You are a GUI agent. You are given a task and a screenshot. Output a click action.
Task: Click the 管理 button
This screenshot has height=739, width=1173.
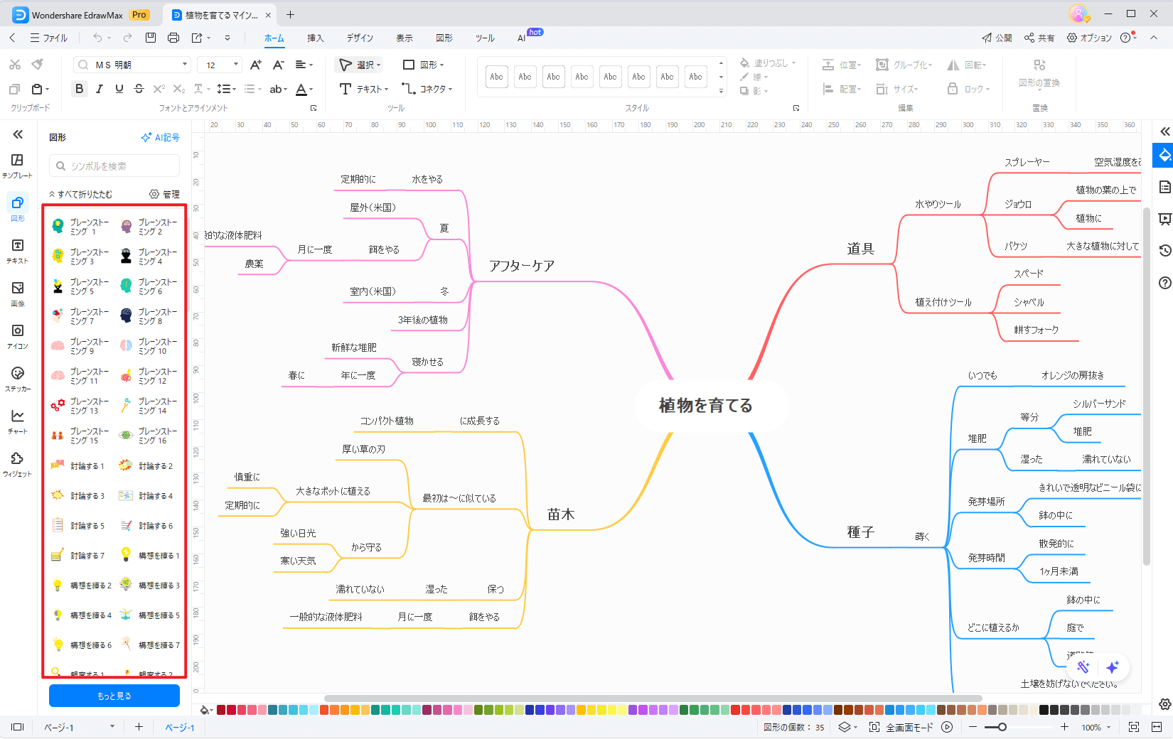(x=164, y=194)
